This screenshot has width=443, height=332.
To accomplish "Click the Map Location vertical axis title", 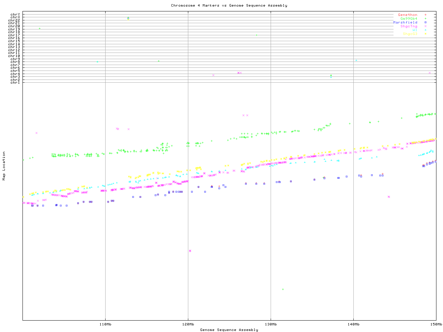I will [4, 166].
